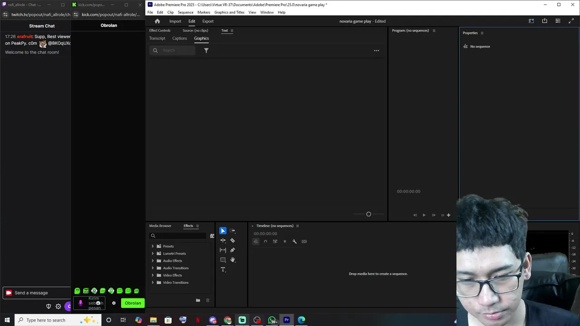580x326 pixels.
Task: Click the Premiere Home icon
Action: [157, 21]
